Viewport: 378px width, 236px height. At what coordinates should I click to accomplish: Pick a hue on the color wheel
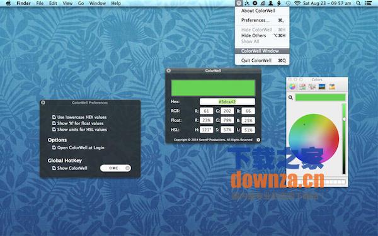tap(314, 139)
